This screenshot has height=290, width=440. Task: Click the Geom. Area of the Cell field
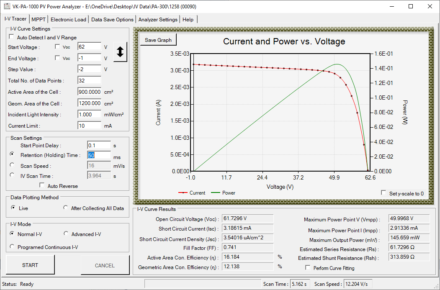click(x=89, y=103)
